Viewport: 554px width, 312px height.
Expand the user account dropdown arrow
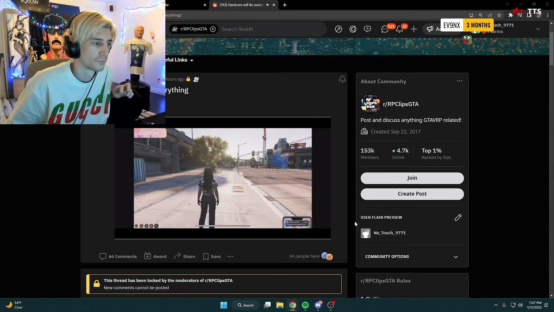click(x=538, y=29)
